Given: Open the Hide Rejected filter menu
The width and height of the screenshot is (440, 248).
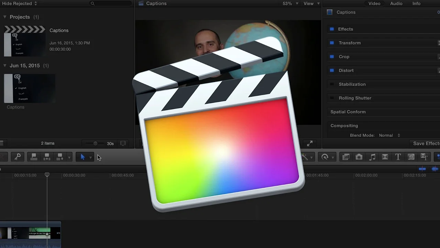Looking at the screenshot, I should click(19, 3).
